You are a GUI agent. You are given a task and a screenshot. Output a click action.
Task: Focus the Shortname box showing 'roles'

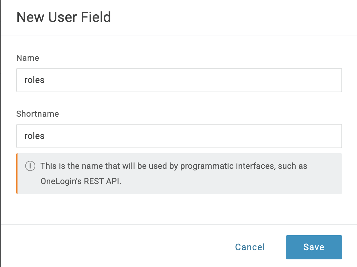179,136
